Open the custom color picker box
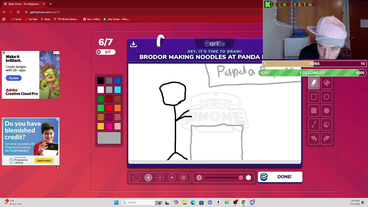This screenshot has height=207, width=368. click(x=109, y=138)
